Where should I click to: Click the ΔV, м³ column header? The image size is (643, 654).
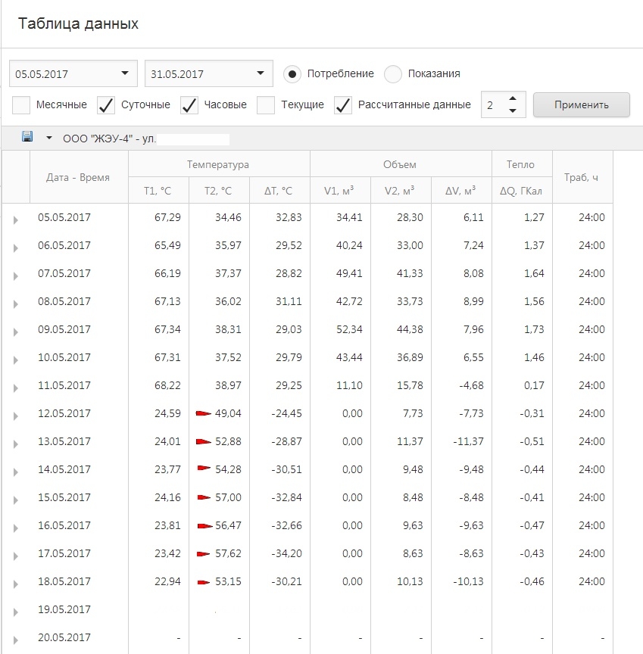click(461, 191)
